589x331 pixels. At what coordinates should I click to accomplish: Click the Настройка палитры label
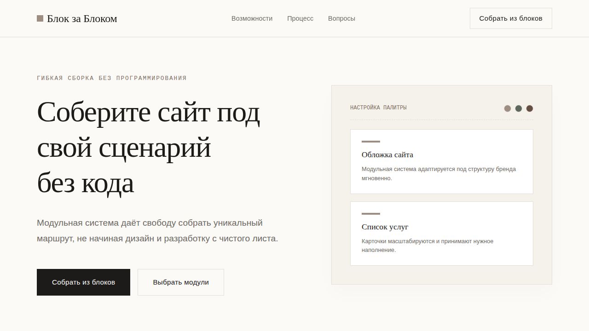378,108
